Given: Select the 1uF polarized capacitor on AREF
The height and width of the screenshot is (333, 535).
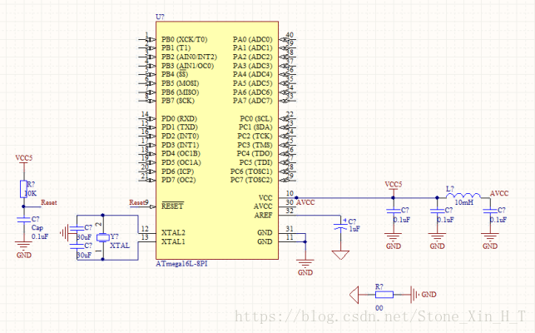Looking at the screenshot, I should [x=340, y=226].
